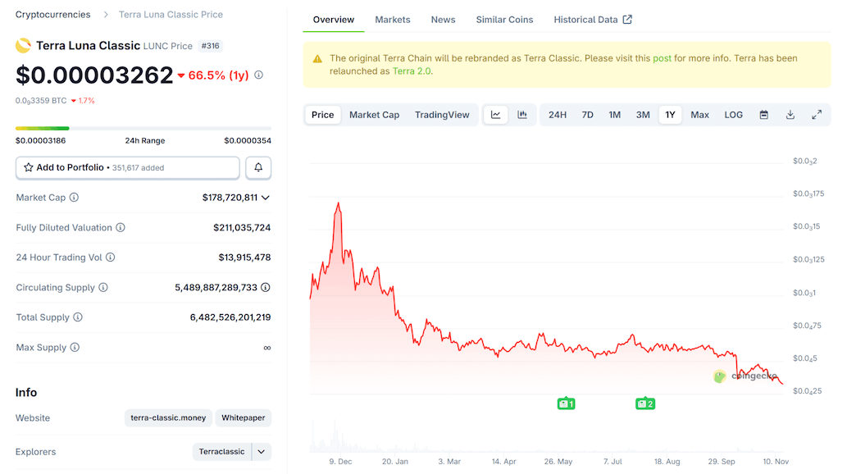Switch to the Markets tab

click(x=392, y=19)
